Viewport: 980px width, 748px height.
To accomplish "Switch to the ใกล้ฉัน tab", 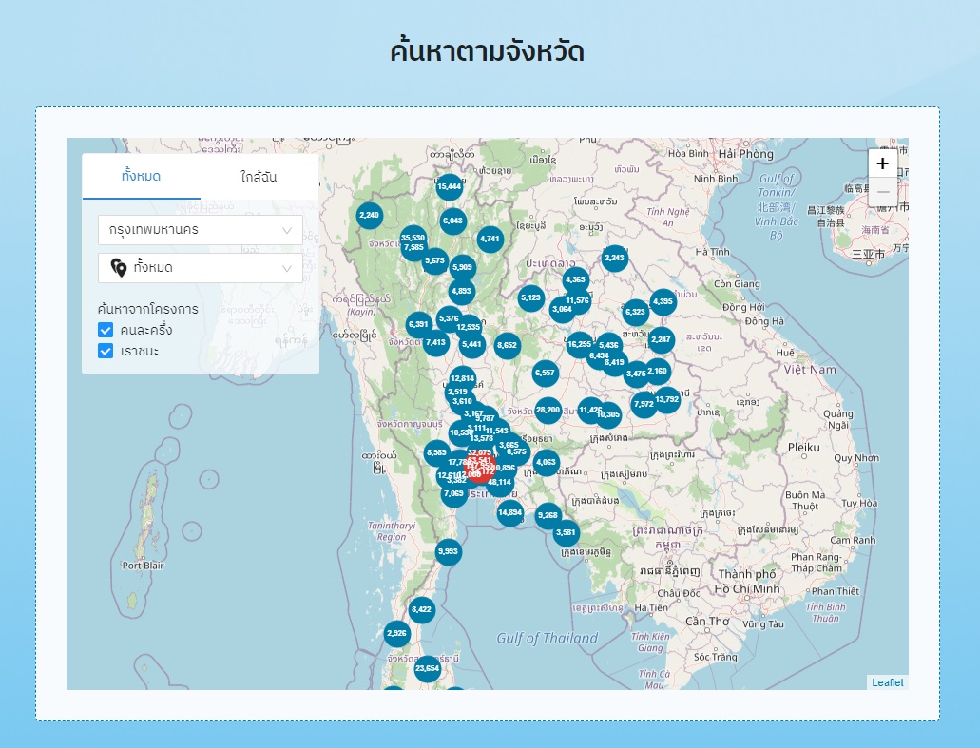I will pos(259,177).
